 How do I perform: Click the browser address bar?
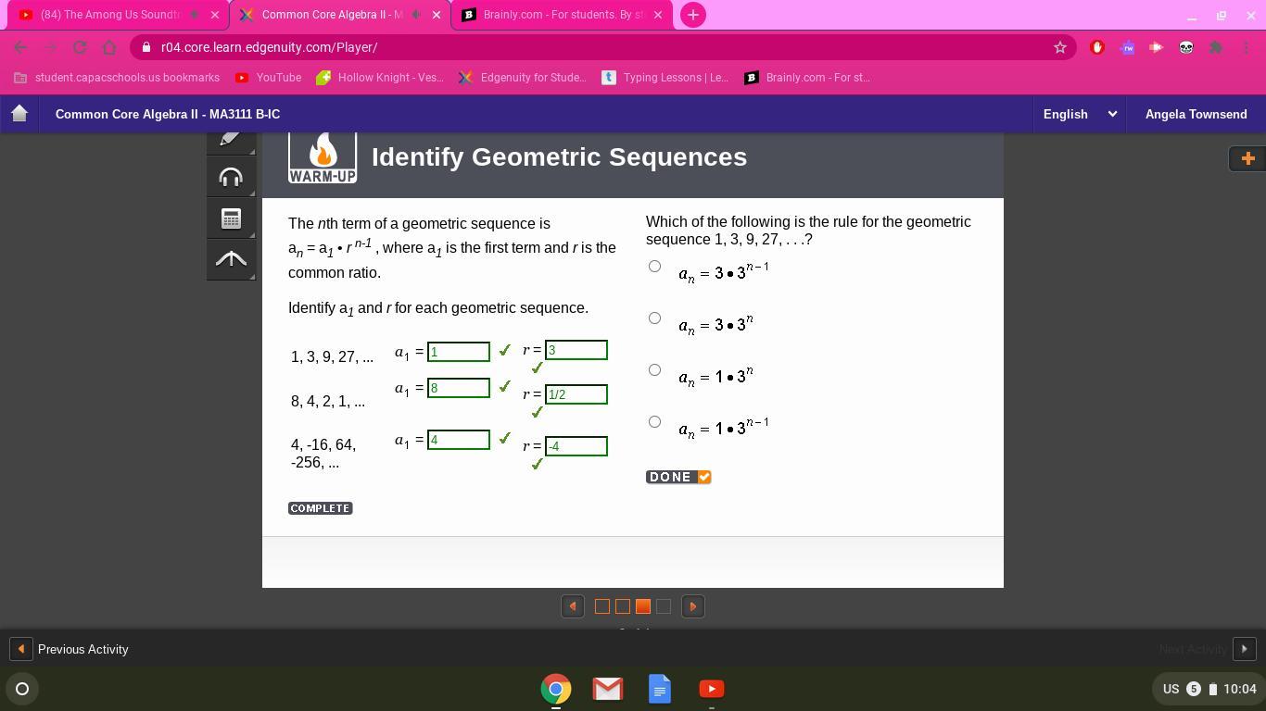[x=602, y=47]
